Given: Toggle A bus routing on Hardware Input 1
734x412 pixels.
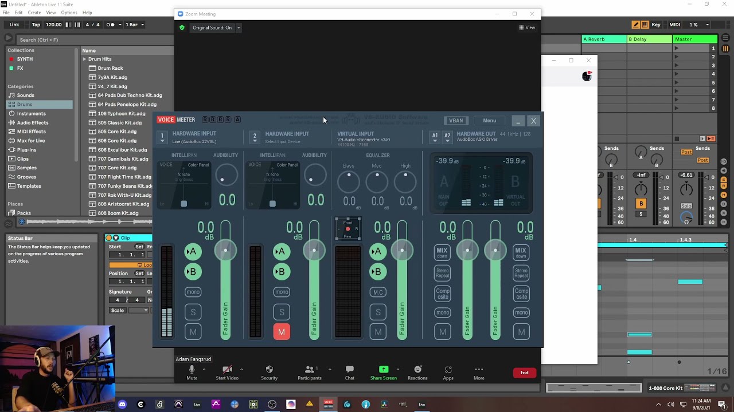Looking at the screenshot, I should tap(193, 251).
